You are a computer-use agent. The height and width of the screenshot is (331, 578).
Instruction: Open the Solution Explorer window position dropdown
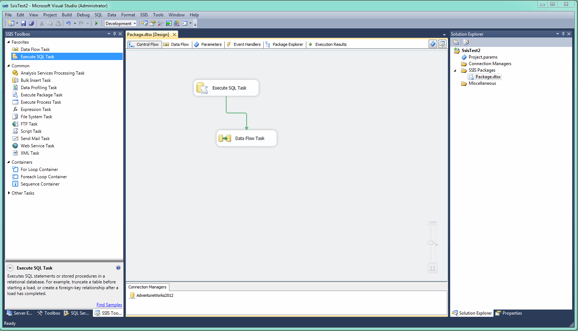click(x=557, y=34)
